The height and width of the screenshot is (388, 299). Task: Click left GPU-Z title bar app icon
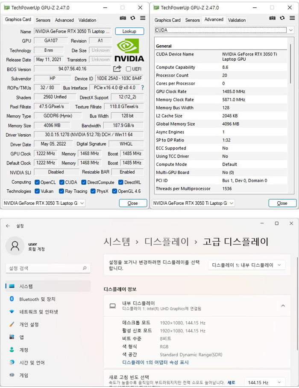pos(7,8)
